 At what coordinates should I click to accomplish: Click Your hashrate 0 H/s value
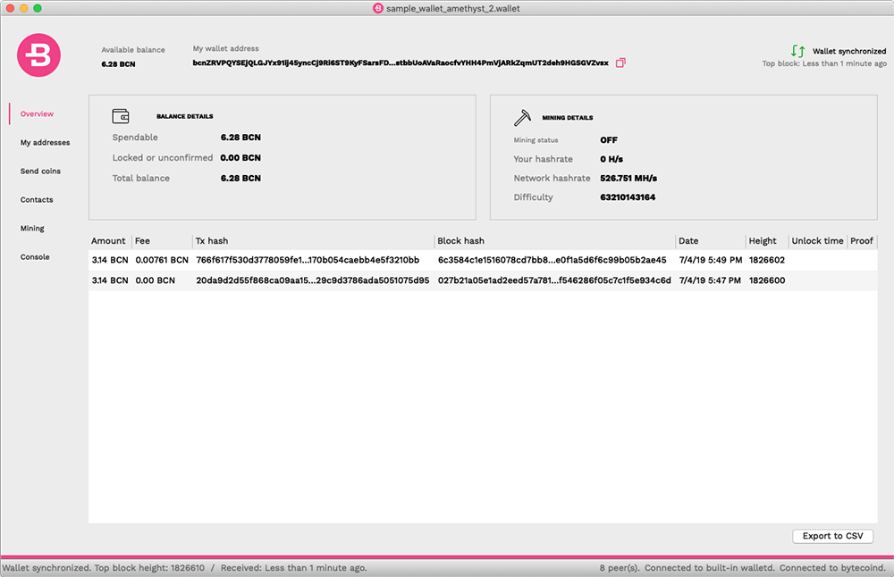611,159
